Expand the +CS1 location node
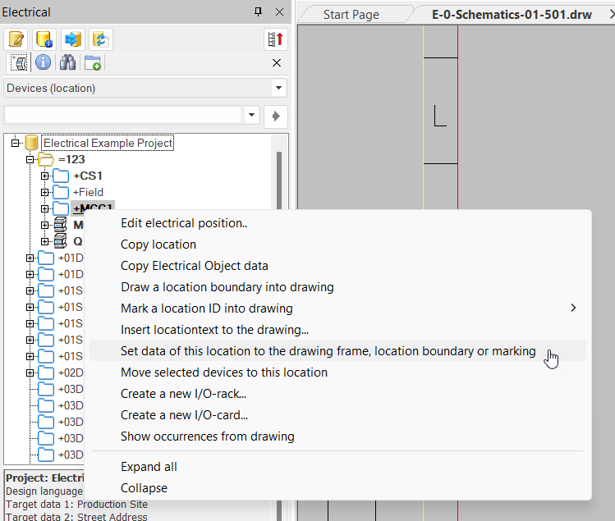This screenshot has height=521, width=615. tap(44, 176)
